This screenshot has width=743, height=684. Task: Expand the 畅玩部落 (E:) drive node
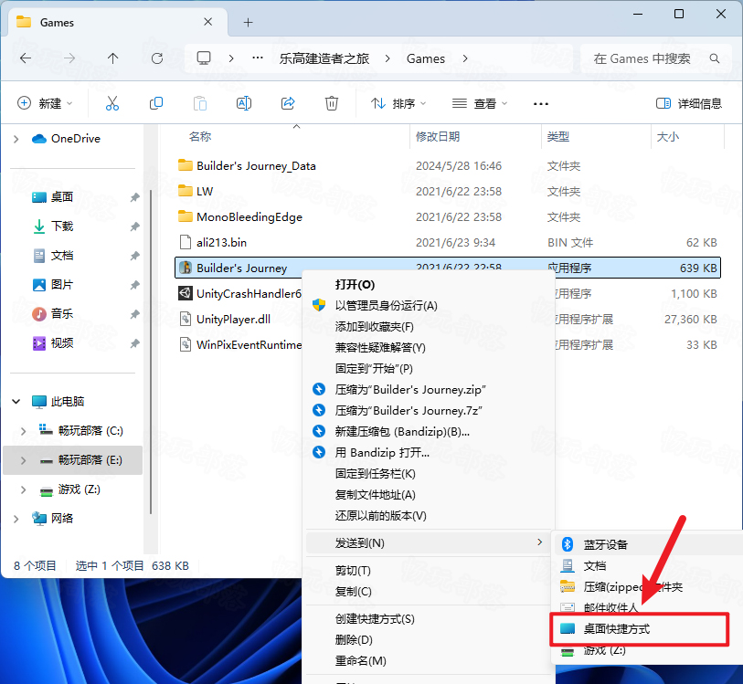click(x=23, y=460)
